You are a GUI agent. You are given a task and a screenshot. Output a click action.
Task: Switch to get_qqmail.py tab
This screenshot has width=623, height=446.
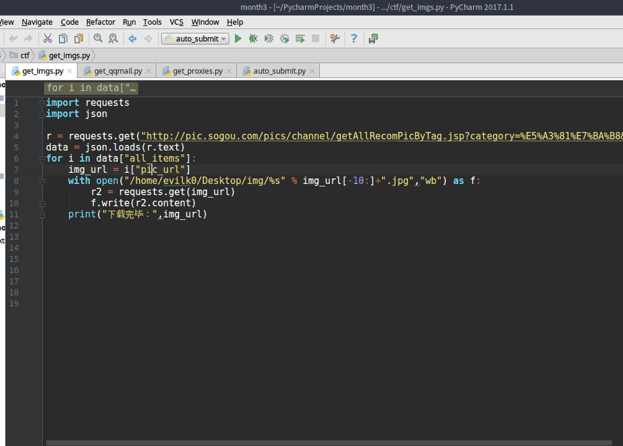point(118,71)
